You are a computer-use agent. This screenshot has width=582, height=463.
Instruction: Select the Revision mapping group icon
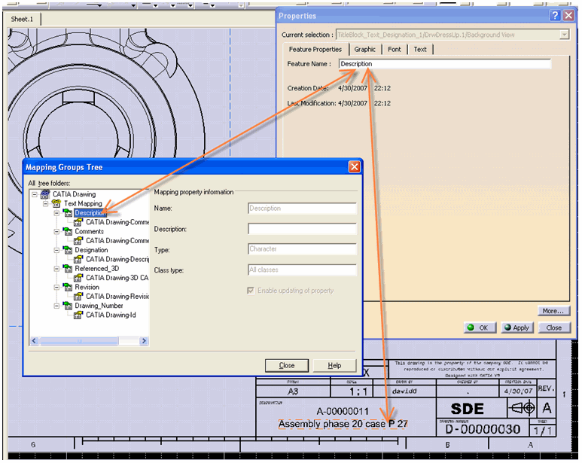(67, 288)
